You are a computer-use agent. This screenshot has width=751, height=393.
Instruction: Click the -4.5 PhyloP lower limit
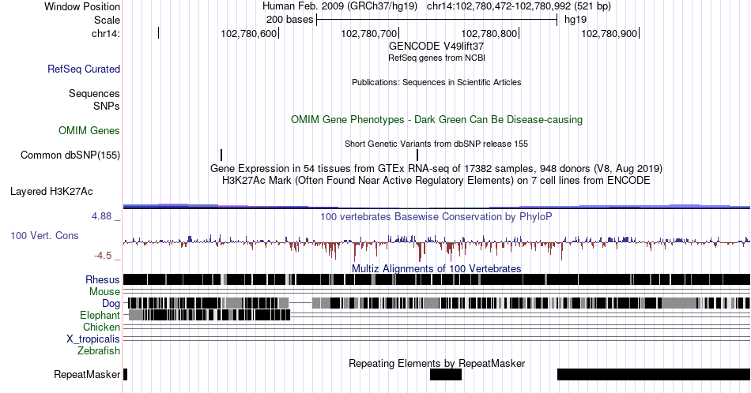point(103,256)
